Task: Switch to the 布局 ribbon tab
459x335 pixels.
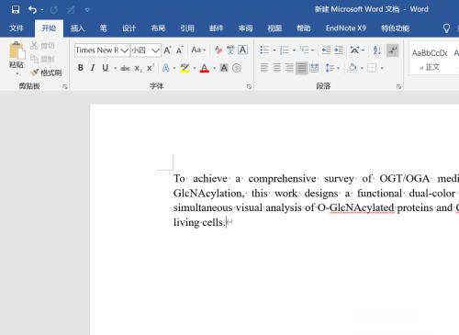Action: click(x=158, y=28)
